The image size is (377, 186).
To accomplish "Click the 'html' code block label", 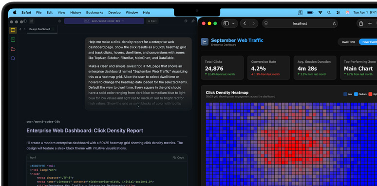I will (33, 158).
